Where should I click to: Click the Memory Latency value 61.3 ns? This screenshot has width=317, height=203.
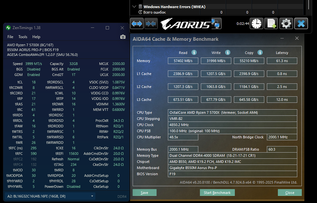[x=282, y=61]
